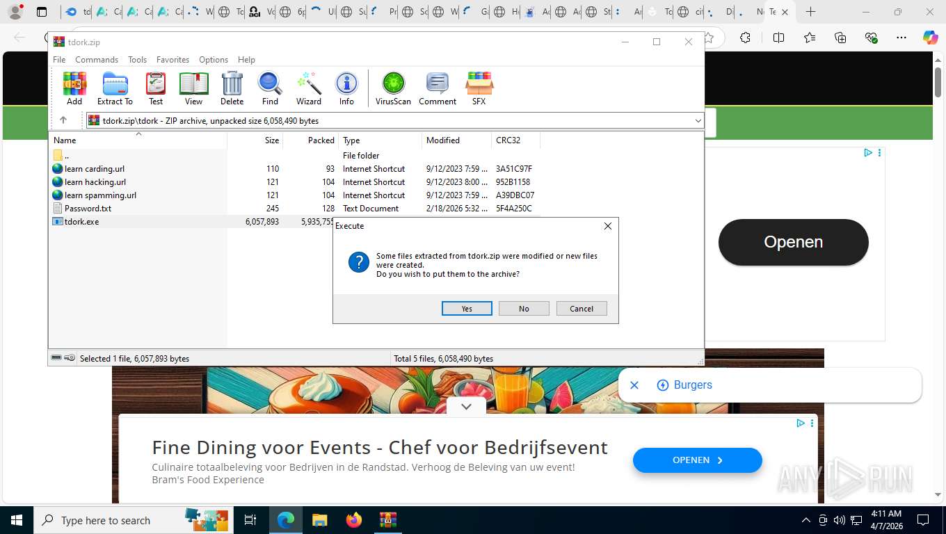The image size is (946, 534).
Task: Open Firefox from the taskbar
Action: coord(354,520)
